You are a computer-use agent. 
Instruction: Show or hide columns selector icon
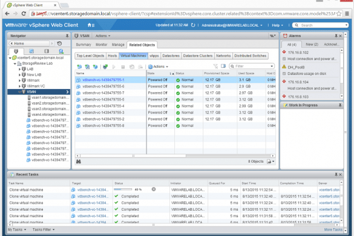point(223,66)
